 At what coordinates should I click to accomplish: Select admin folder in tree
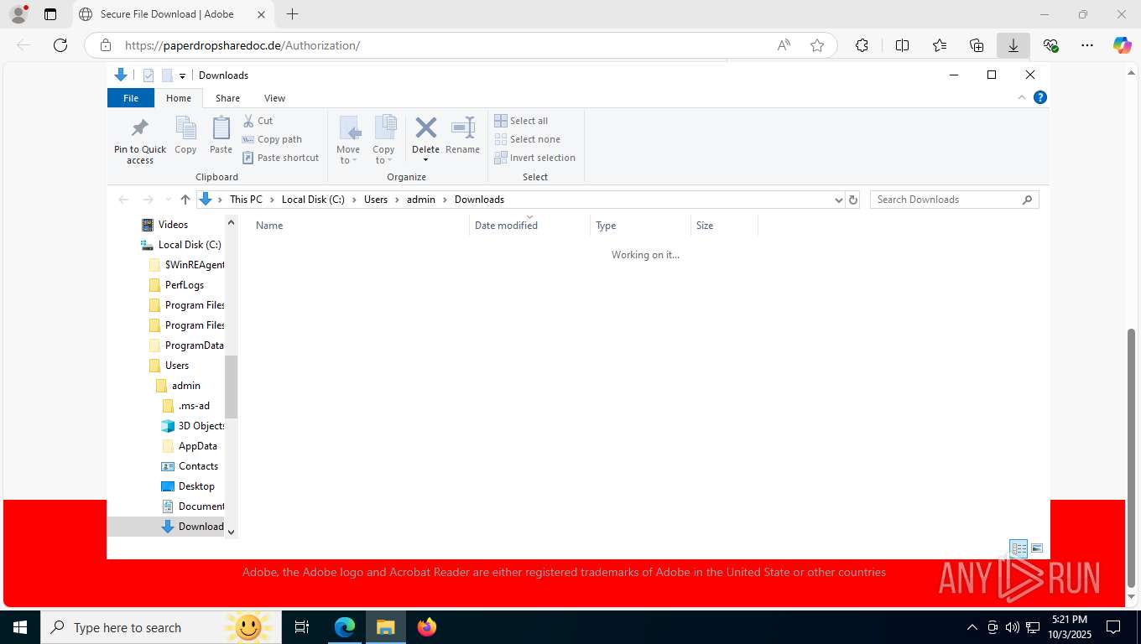(185, 386)
